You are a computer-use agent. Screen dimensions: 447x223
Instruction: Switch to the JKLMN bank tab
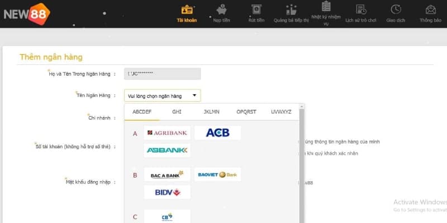coord(211,112)
